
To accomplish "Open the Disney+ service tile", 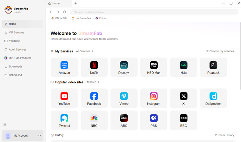I will [x=124, y=67].
